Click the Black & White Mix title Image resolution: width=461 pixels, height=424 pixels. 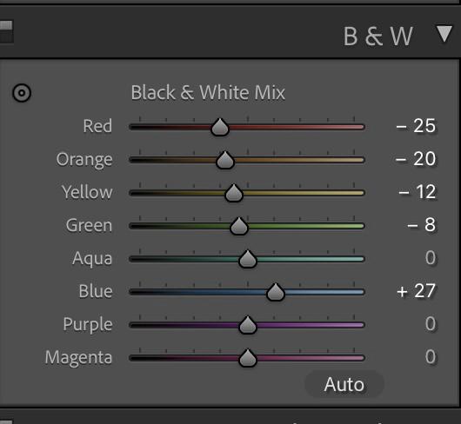point(208,93)
